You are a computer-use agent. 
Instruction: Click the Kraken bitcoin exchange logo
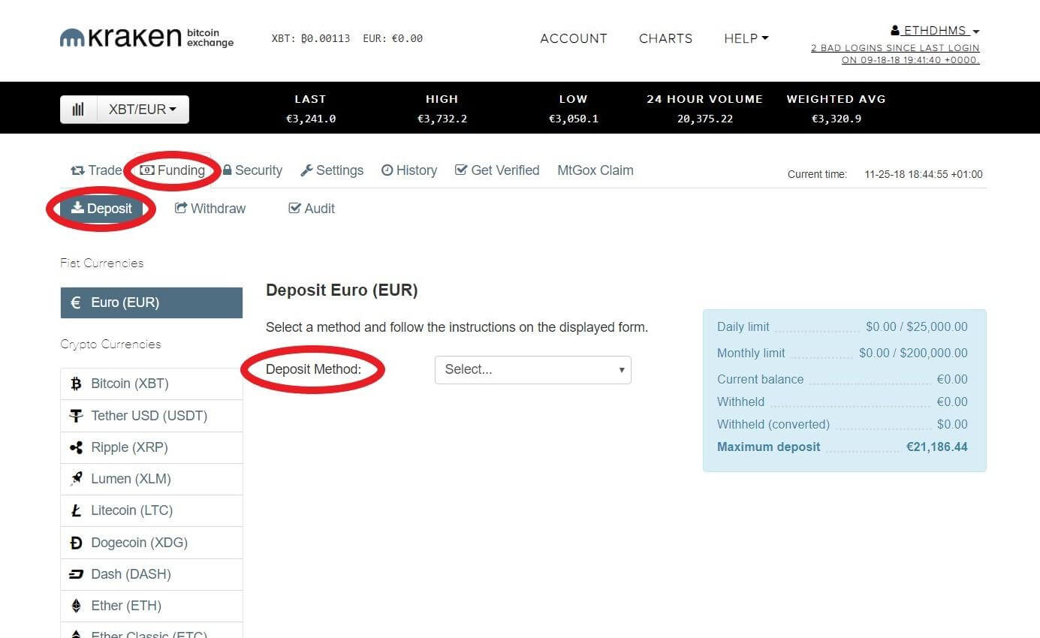[146, 38]
